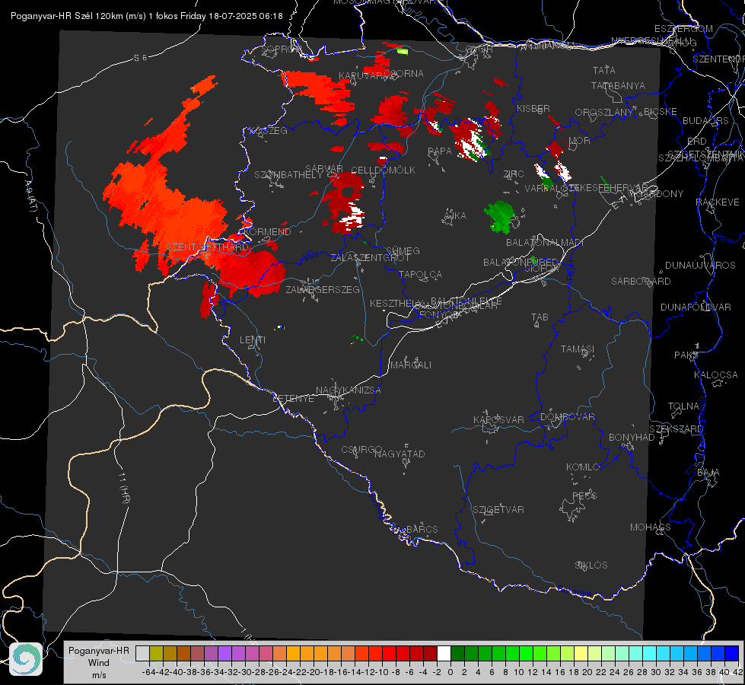This screenshot has width=745, height=685.
Task: Select the KALOCSA label
Action: point(715,375)
